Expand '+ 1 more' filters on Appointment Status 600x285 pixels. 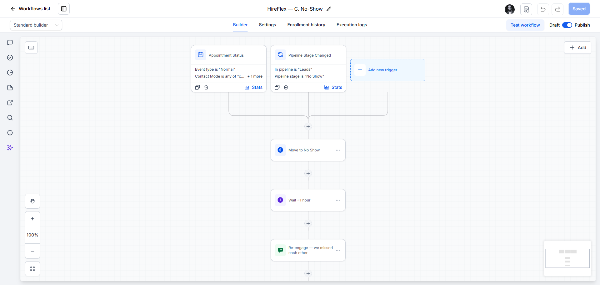click(255, 76)
